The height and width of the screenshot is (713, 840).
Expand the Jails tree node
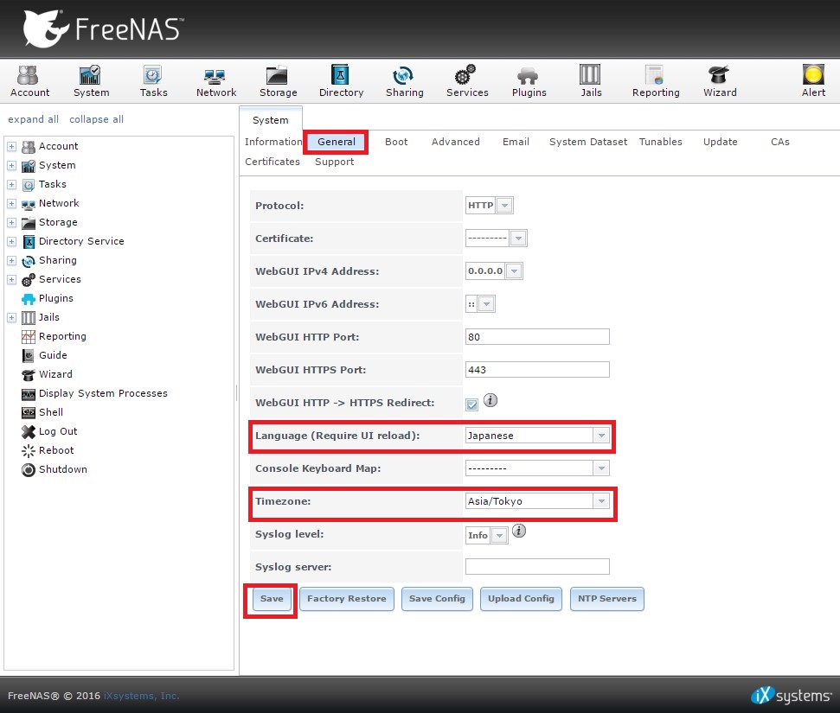12,317
